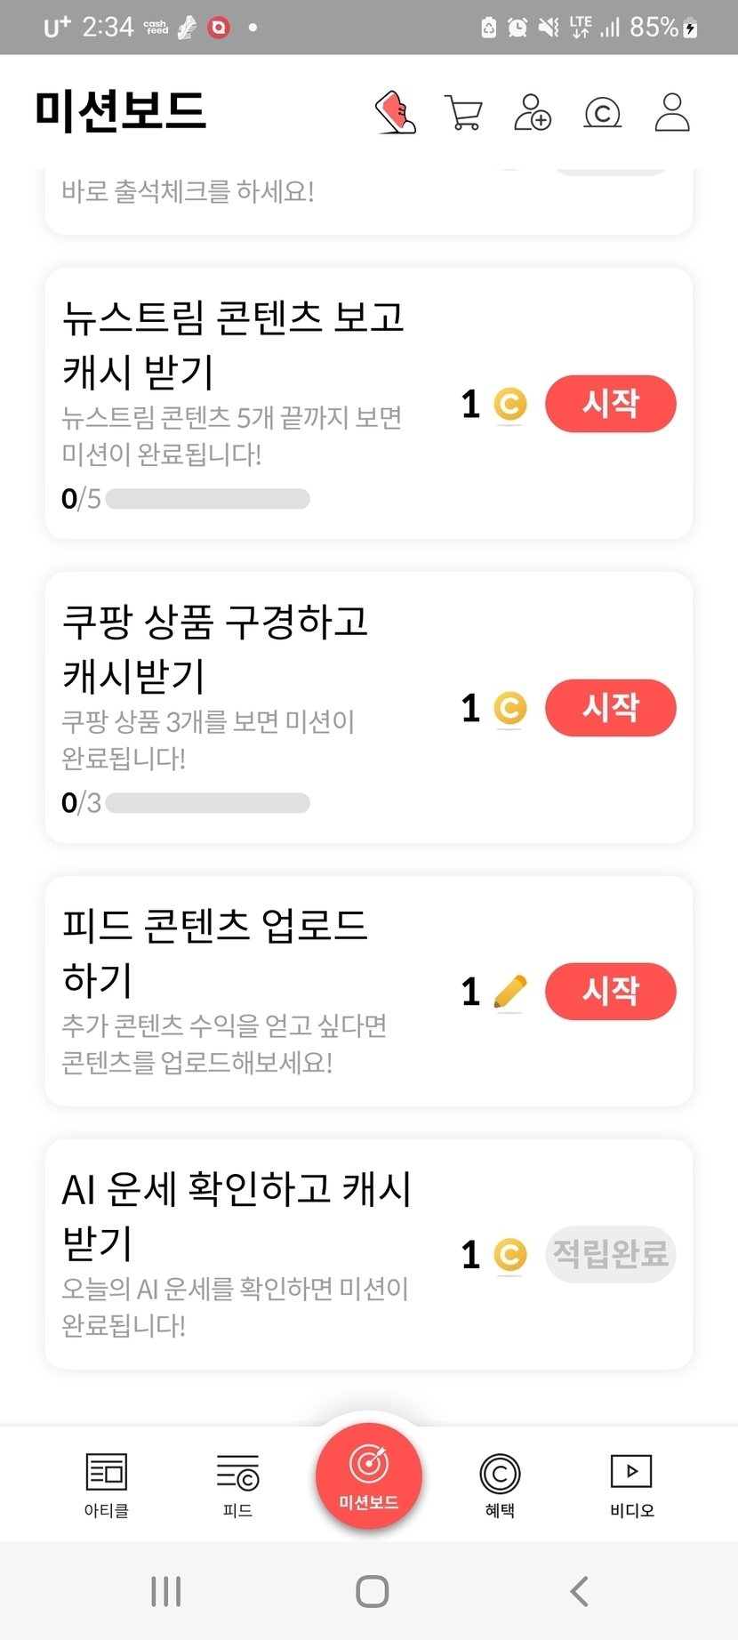
Task: Tap the 적립완료 button on AI 운세
Action: (610, 1254)
